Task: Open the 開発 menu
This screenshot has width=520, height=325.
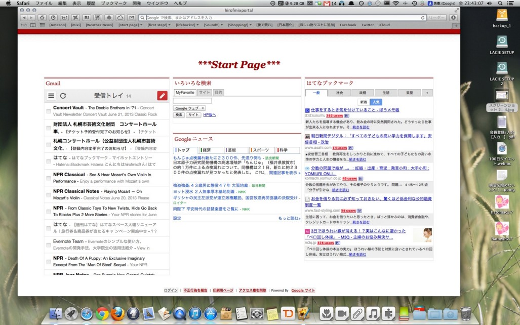Action: (x=137, y=4)
